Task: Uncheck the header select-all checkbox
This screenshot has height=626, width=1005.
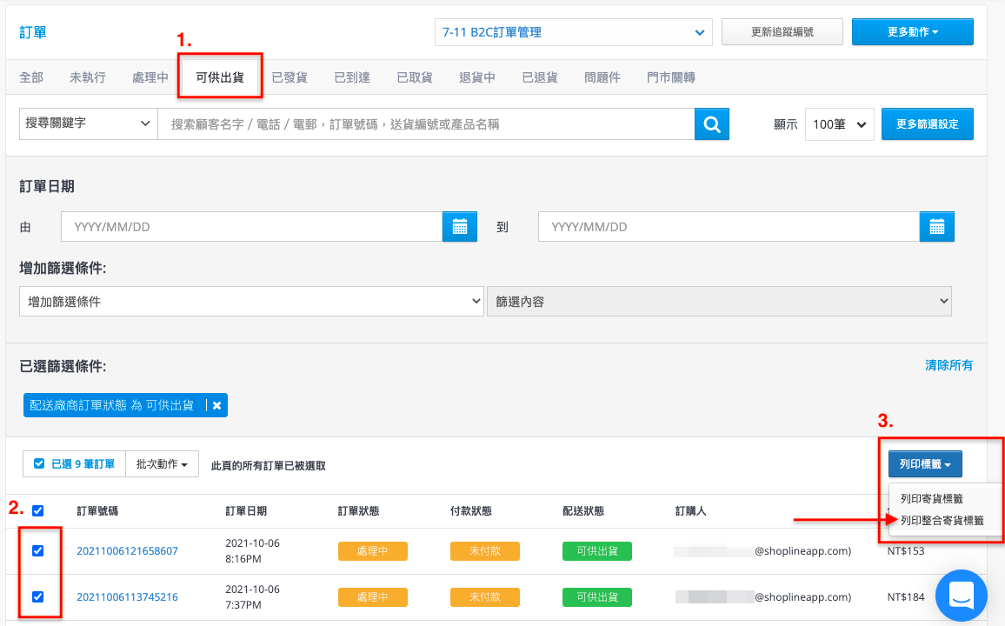Action: [37, 510]
